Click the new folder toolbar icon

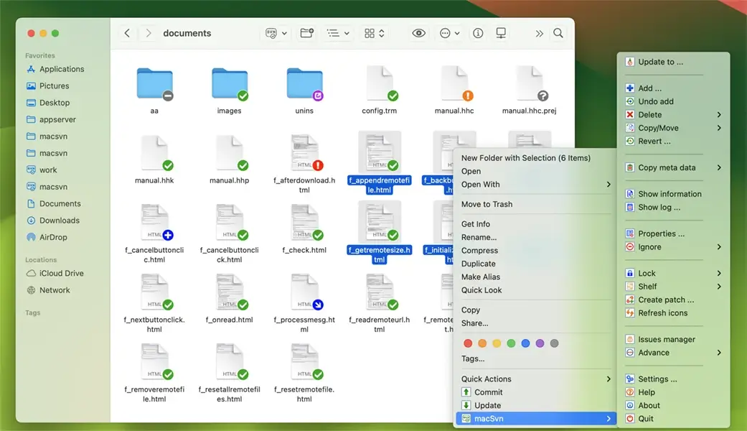click(307, 33)
